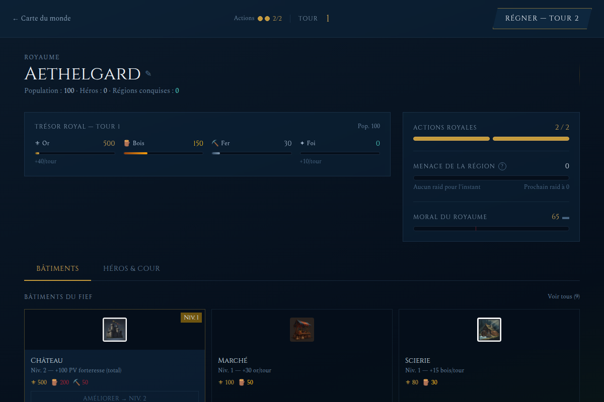The image size is (604, 402).
Task: Click the Marché building card title
Action: (x=233, y=360)
